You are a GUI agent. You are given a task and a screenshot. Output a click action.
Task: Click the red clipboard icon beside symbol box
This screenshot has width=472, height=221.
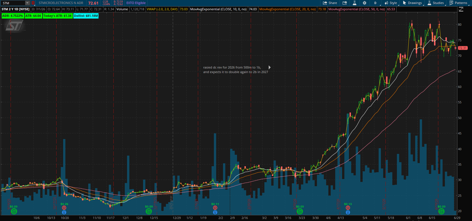[x=33, y=3]
